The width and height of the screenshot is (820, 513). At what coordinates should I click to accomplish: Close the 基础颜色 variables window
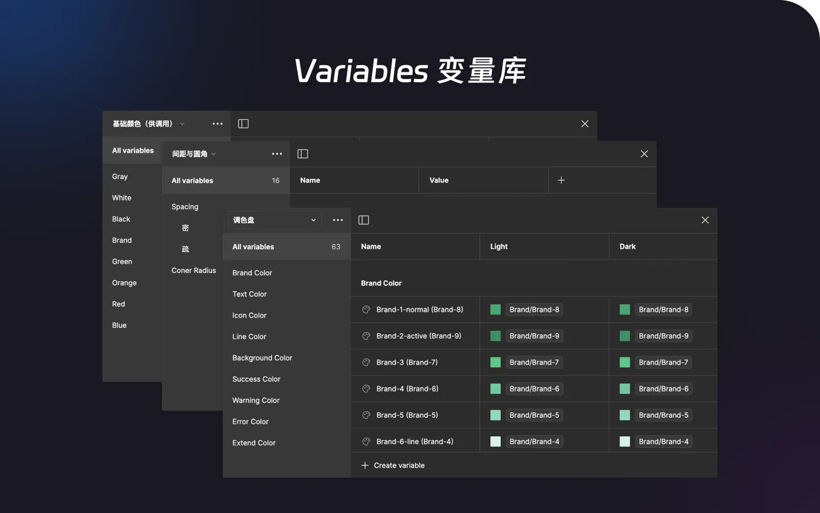point(585,124)
